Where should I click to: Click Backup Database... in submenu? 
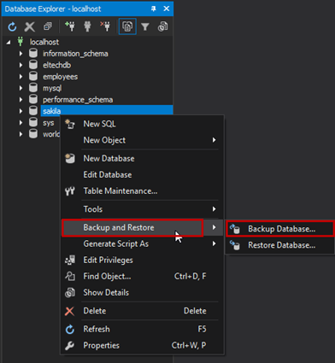click(279, 229)
